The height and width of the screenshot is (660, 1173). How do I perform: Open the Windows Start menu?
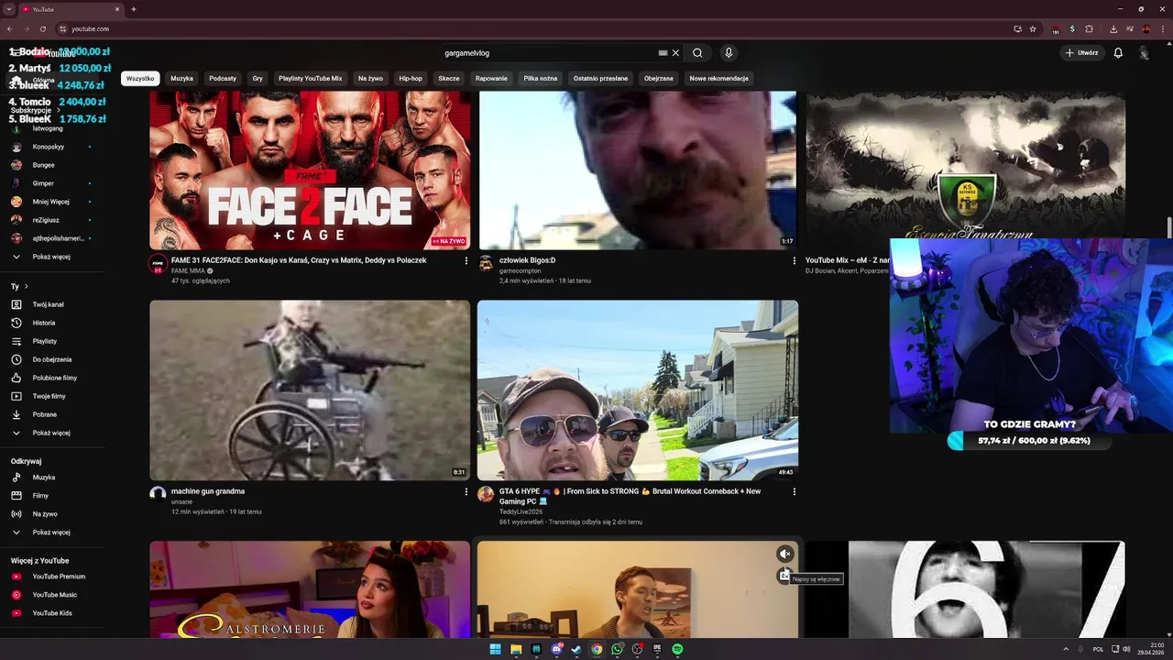click(496, 649)
